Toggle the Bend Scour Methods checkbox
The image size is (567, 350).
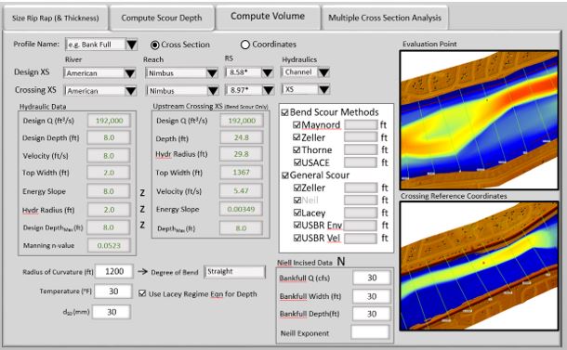(284, 112)
